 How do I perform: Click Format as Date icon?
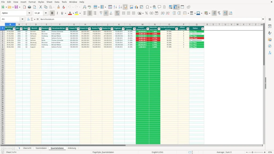157,13
